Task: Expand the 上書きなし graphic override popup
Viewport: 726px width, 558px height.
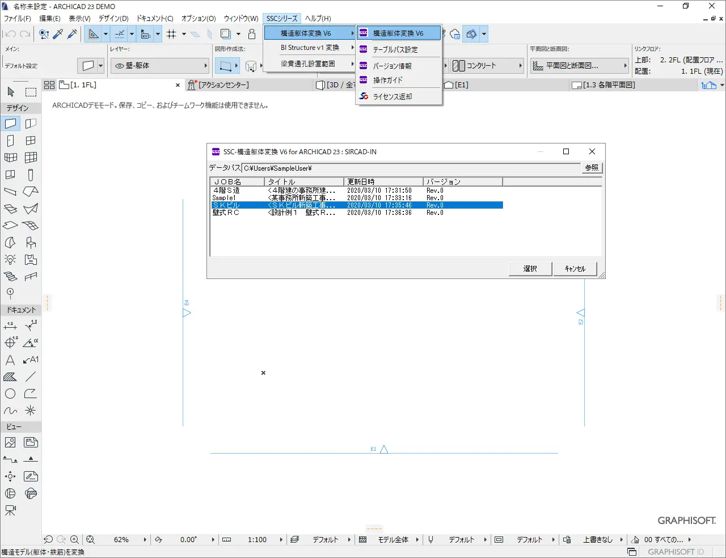Action: click(x=622, y=540)
